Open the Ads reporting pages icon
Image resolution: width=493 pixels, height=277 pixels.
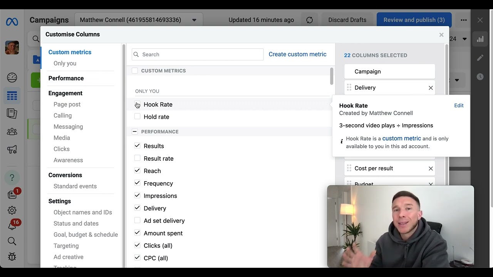point(12,113)
